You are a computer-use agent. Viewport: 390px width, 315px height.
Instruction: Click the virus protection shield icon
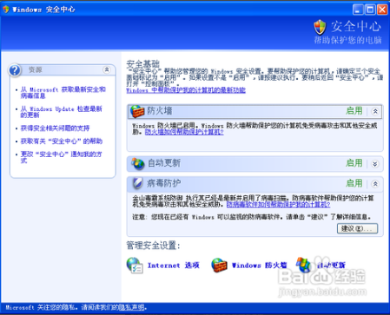pos(137,183)
